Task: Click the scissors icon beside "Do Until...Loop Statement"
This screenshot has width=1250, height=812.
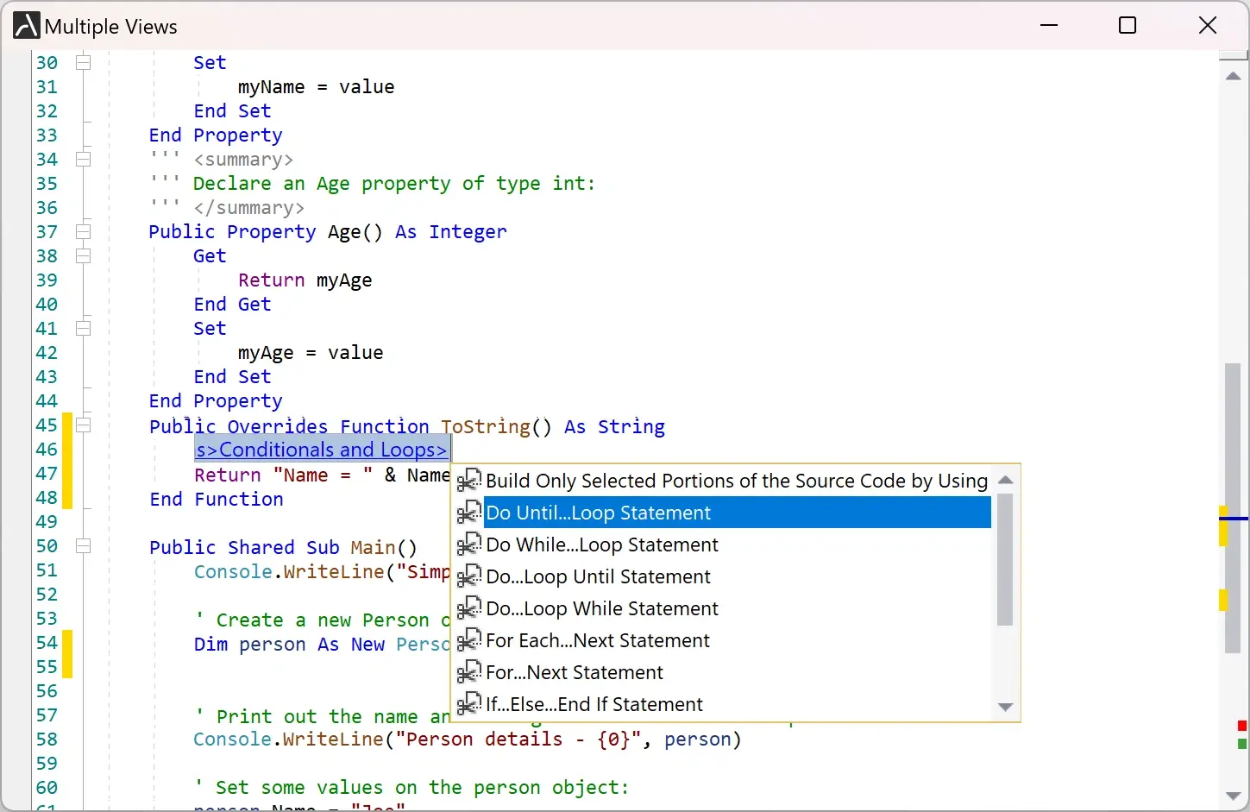Action: click(x=469, y=512)
